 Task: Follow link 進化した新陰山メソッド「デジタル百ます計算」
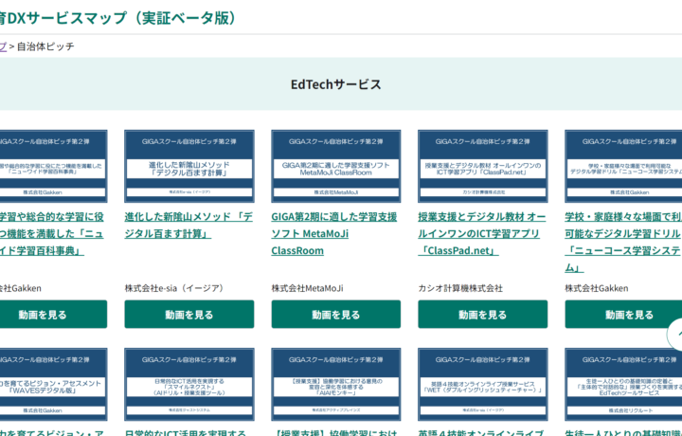(188, 225)
